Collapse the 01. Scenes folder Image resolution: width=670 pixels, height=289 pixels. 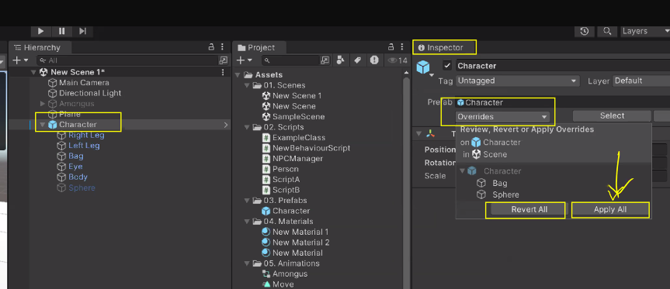[x=248, y=85]
